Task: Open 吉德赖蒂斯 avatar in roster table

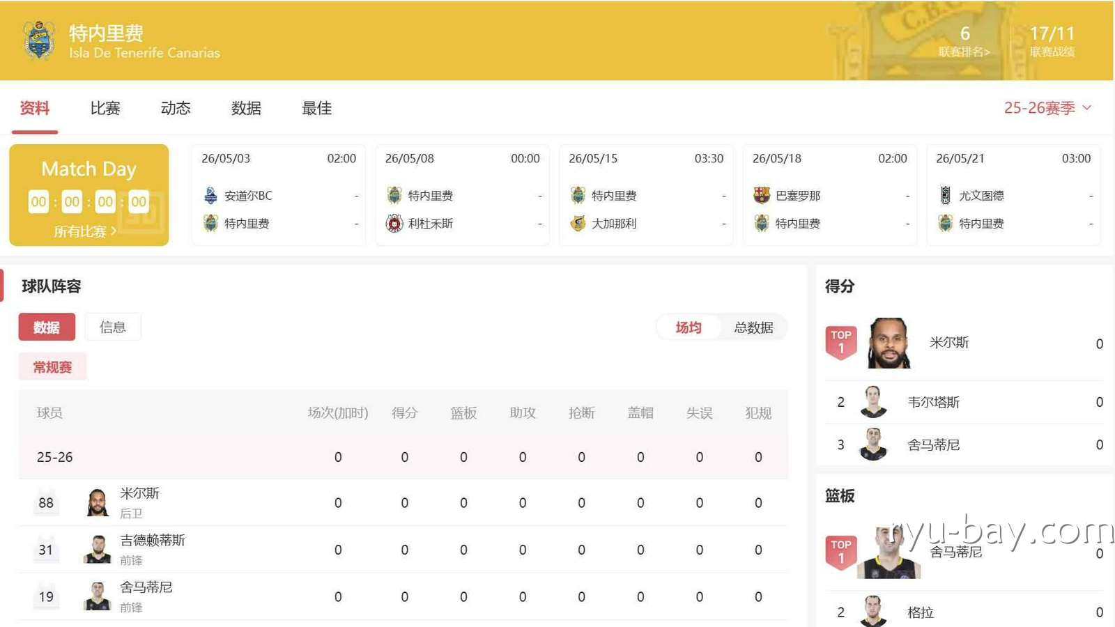Action: 98,549
